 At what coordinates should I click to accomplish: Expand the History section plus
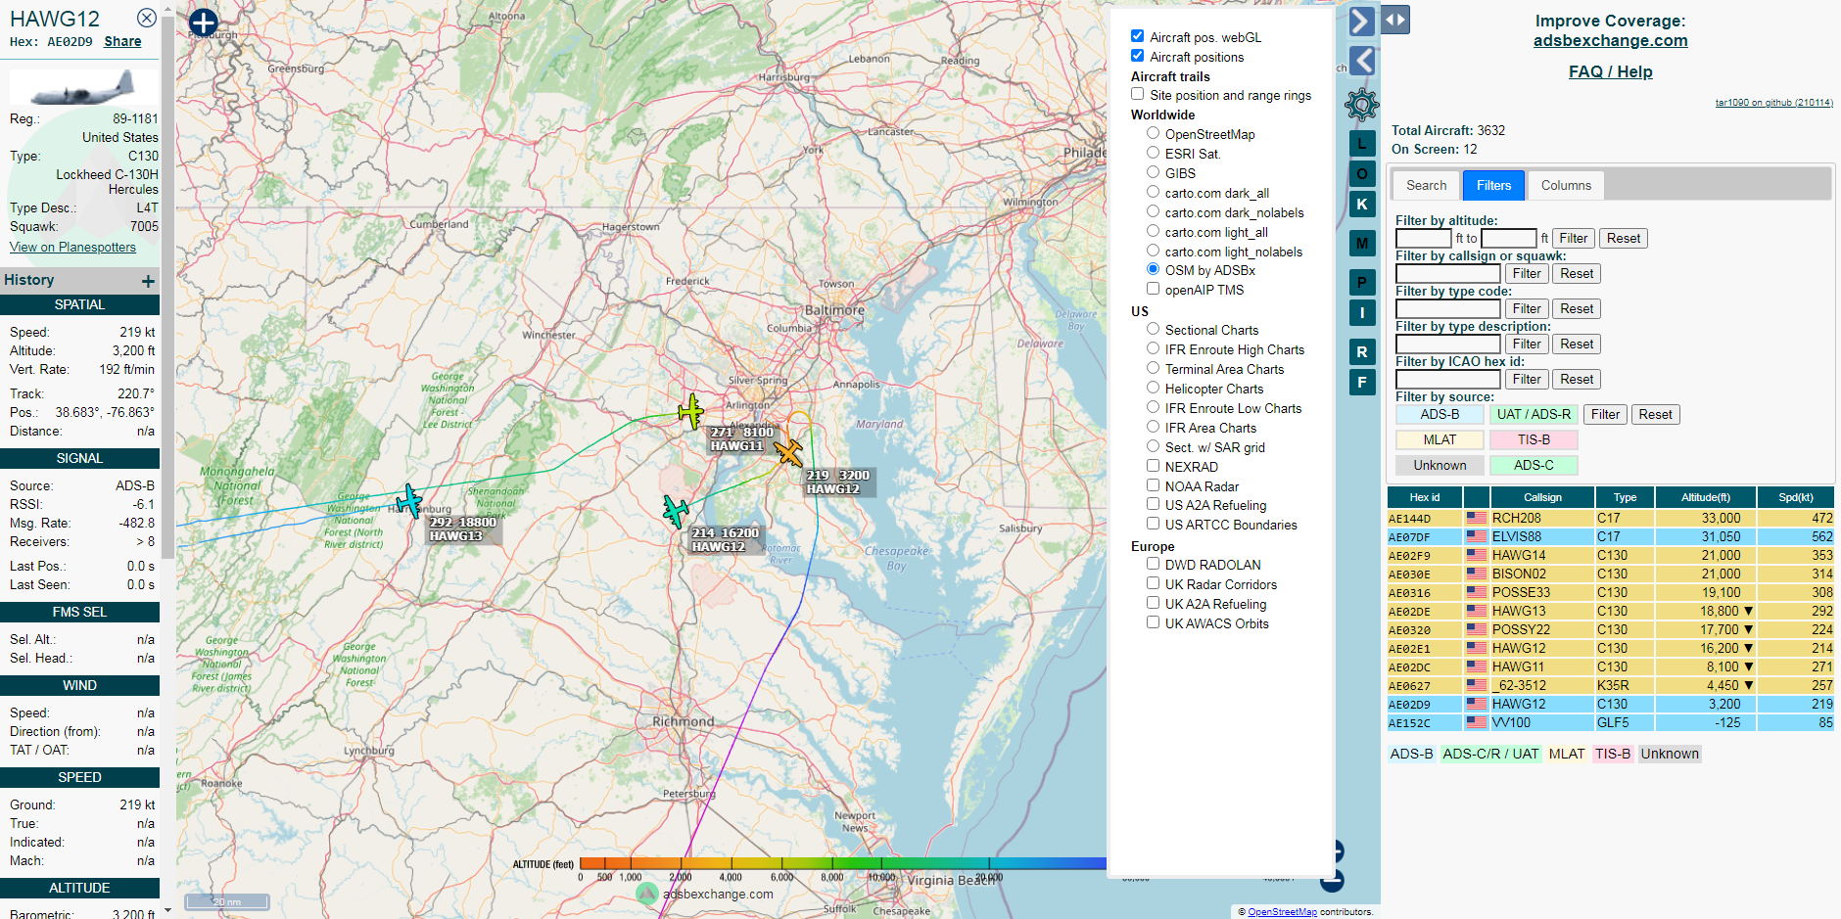point(148,282)
